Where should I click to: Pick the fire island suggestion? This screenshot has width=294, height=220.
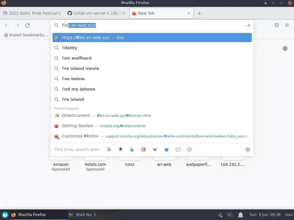(x=152, y=99)
